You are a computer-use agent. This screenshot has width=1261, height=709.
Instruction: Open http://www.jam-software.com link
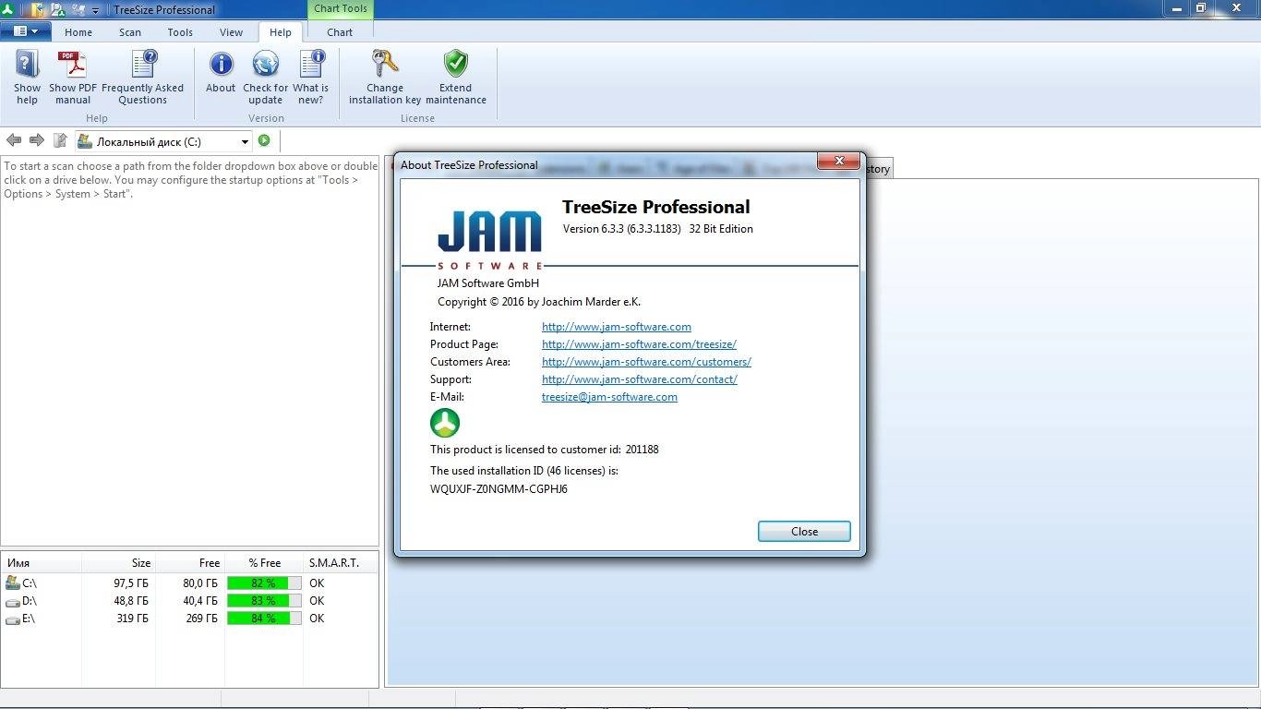(617, 326)
